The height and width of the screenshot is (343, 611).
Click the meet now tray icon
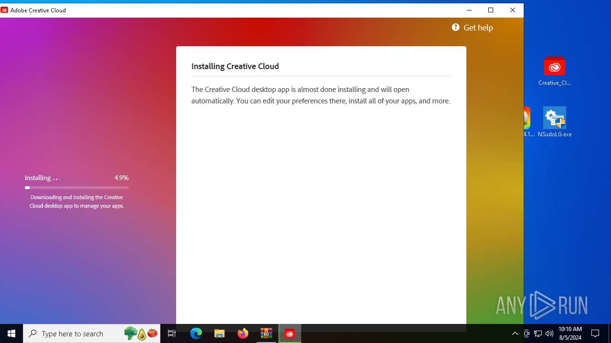click(527, 333)
